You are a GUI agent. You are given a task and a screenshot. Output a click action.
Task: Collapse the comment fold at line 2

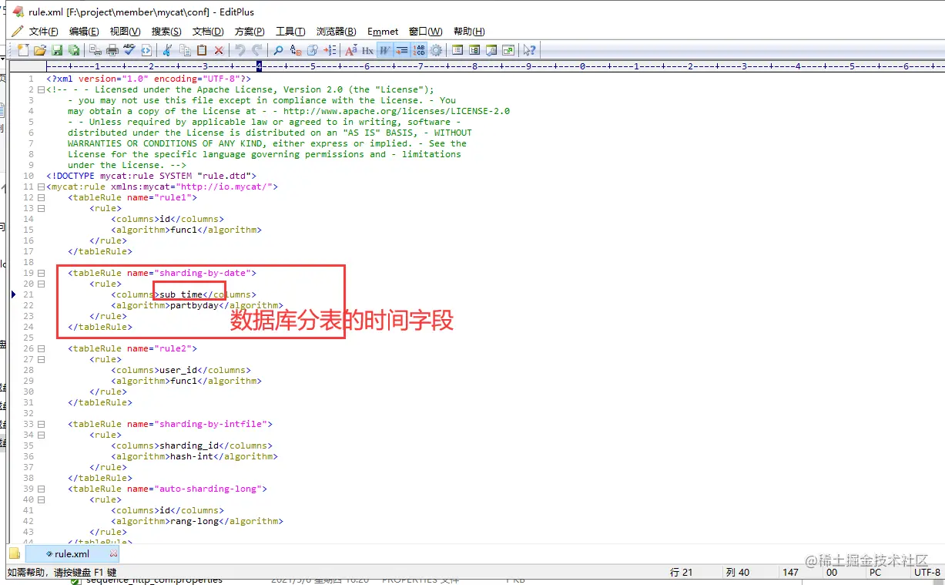pyautogui.click(x=42, y=89)
